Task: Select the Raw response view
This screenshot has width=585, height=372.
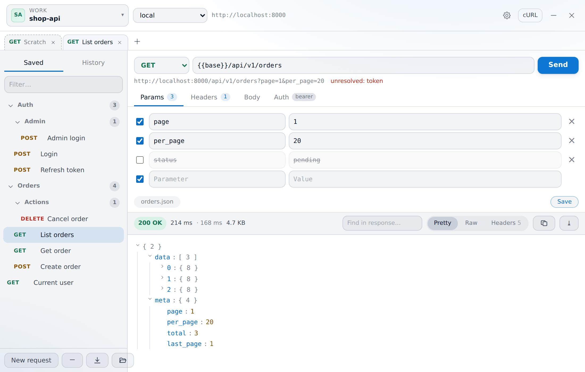Action: [471, 223]
